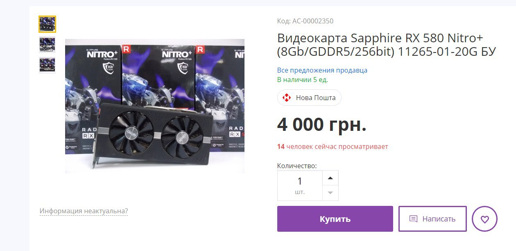
Task: Click Информация неактуальна? link
Action: pos(84,211)
